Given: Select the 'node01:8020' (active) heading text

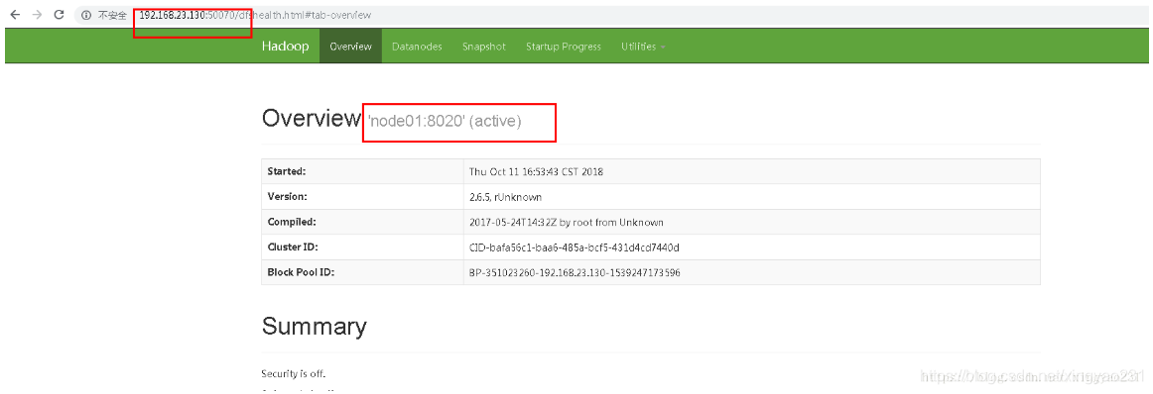Looking at the screenshot, I should click(x=446, y=121).
